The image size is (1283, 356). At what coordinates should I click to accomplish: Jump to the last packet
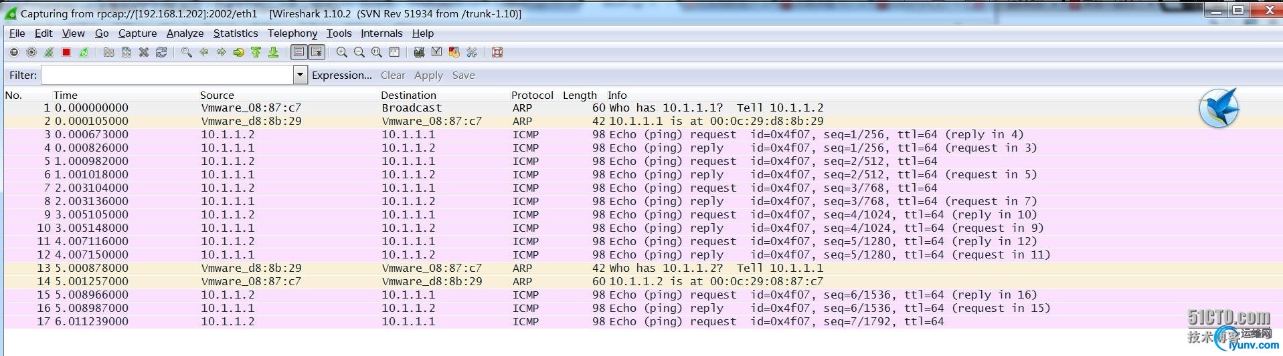pos(273,52)
